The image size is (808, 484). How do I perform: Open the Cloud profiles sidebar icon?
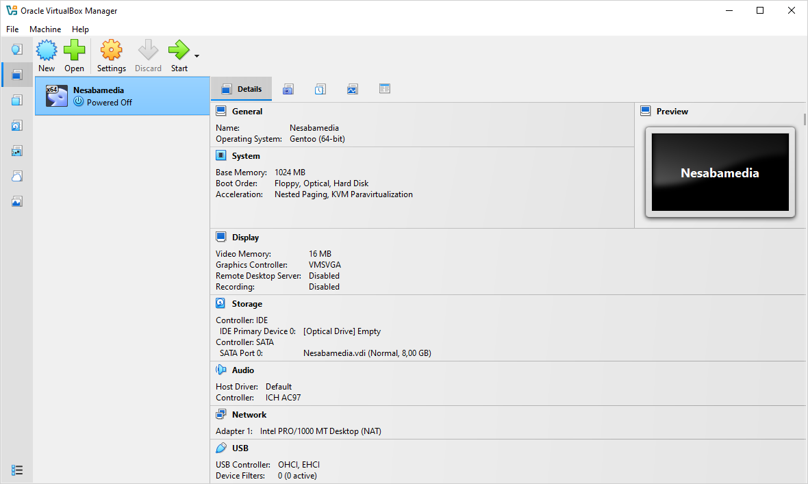pyautogui.click(x=16, y=176)
